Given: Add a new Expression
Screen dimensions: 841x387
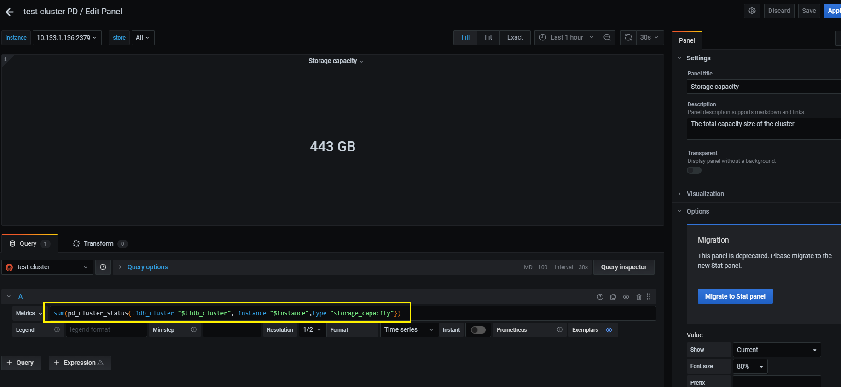Looking at the screenshot, I should click(80, 363).
